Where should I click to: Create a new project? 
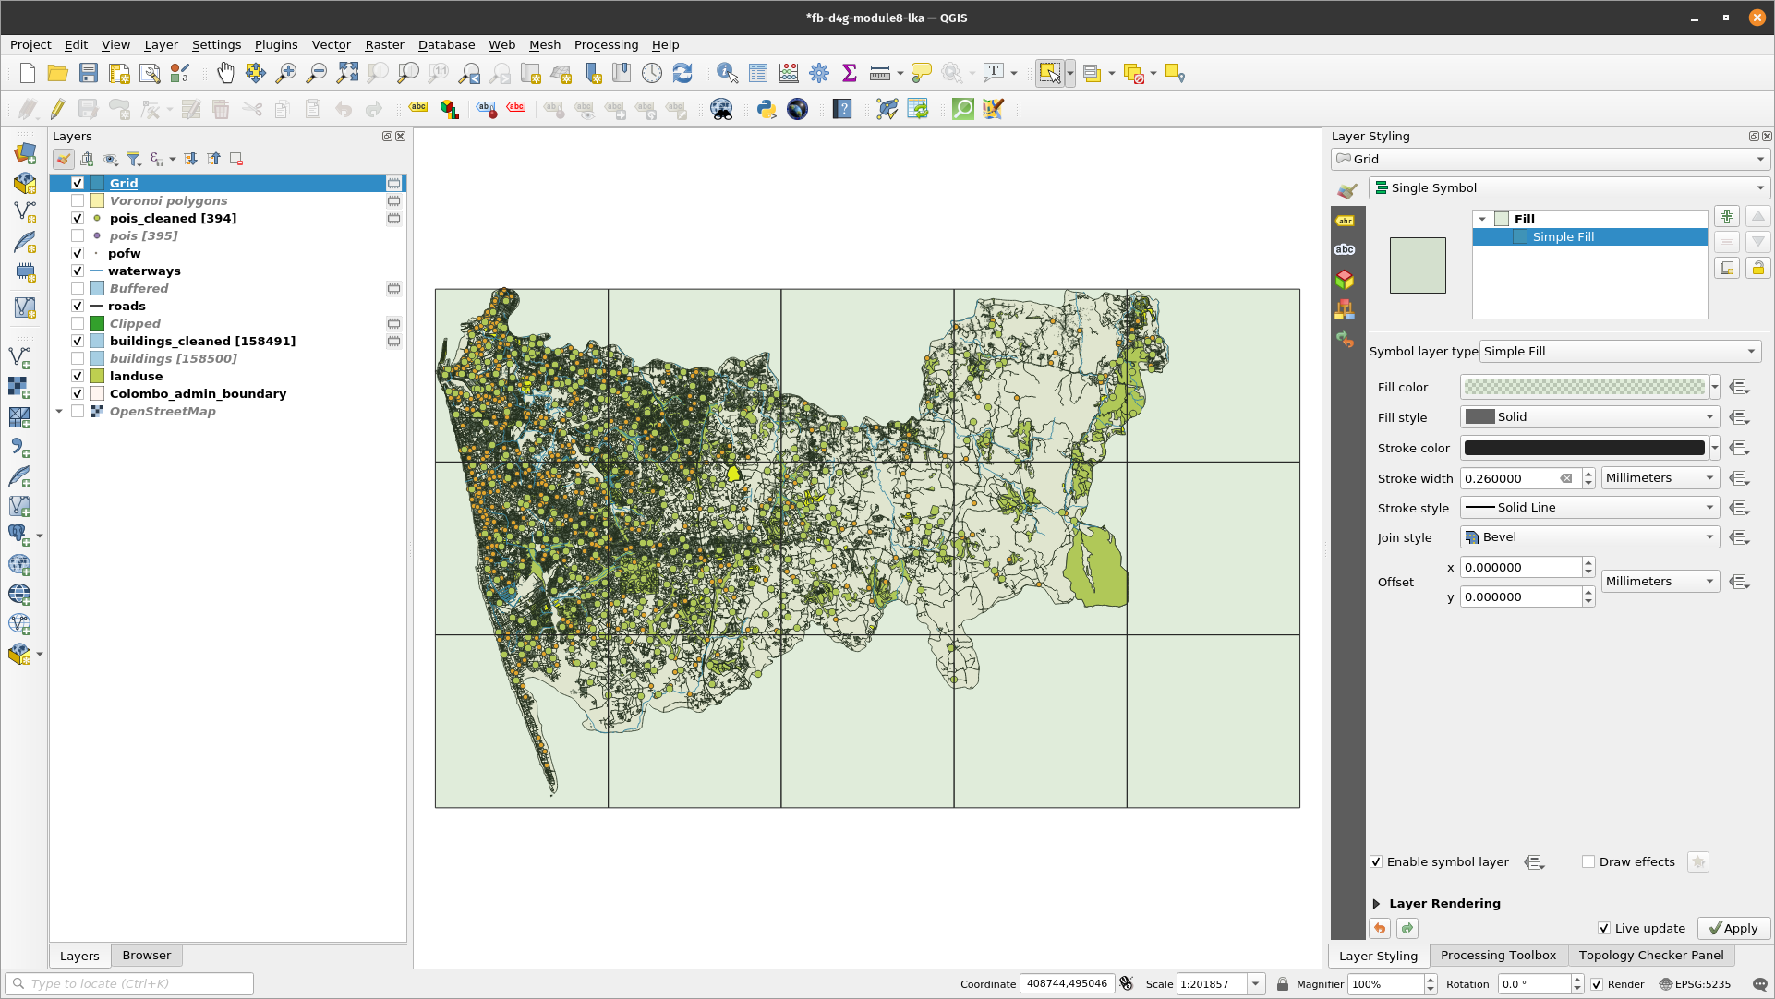point(28,74)
